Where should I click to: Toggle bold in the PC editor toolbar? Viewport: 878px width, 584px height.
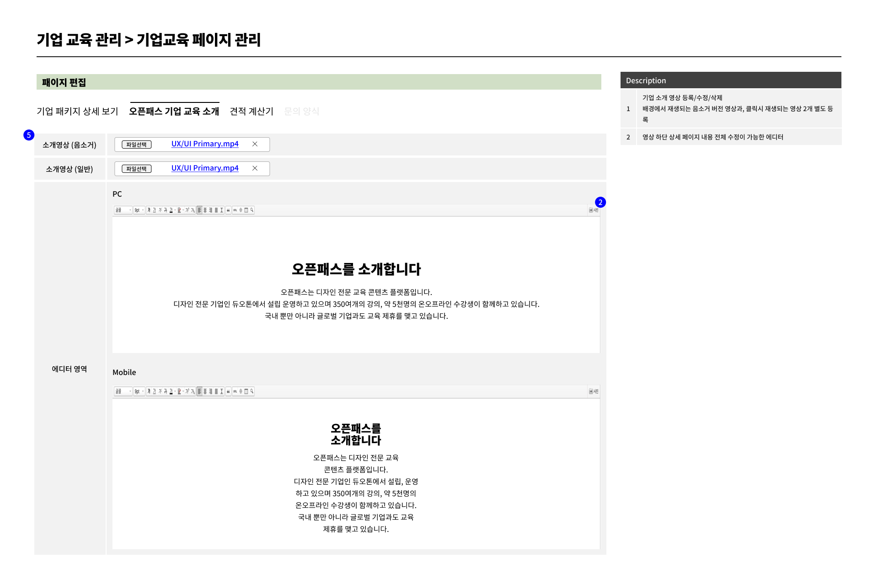(149, 210)
